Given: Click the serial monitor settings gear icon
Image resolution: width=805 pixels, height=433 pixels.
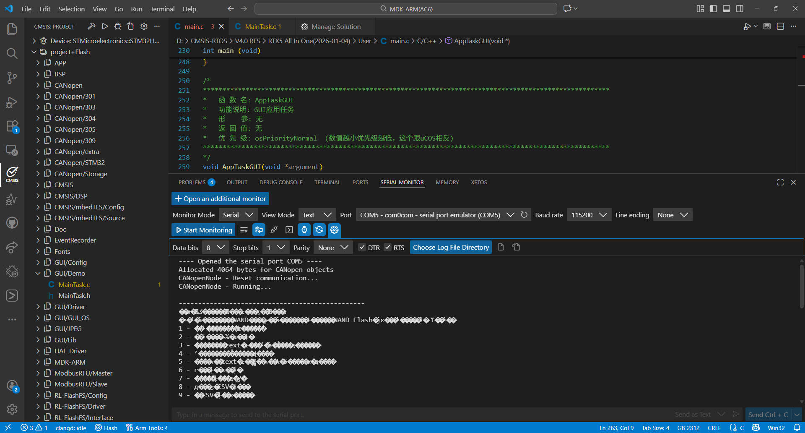Looking at the screenshot, I should pyautogui.click(x=334, y=230).
